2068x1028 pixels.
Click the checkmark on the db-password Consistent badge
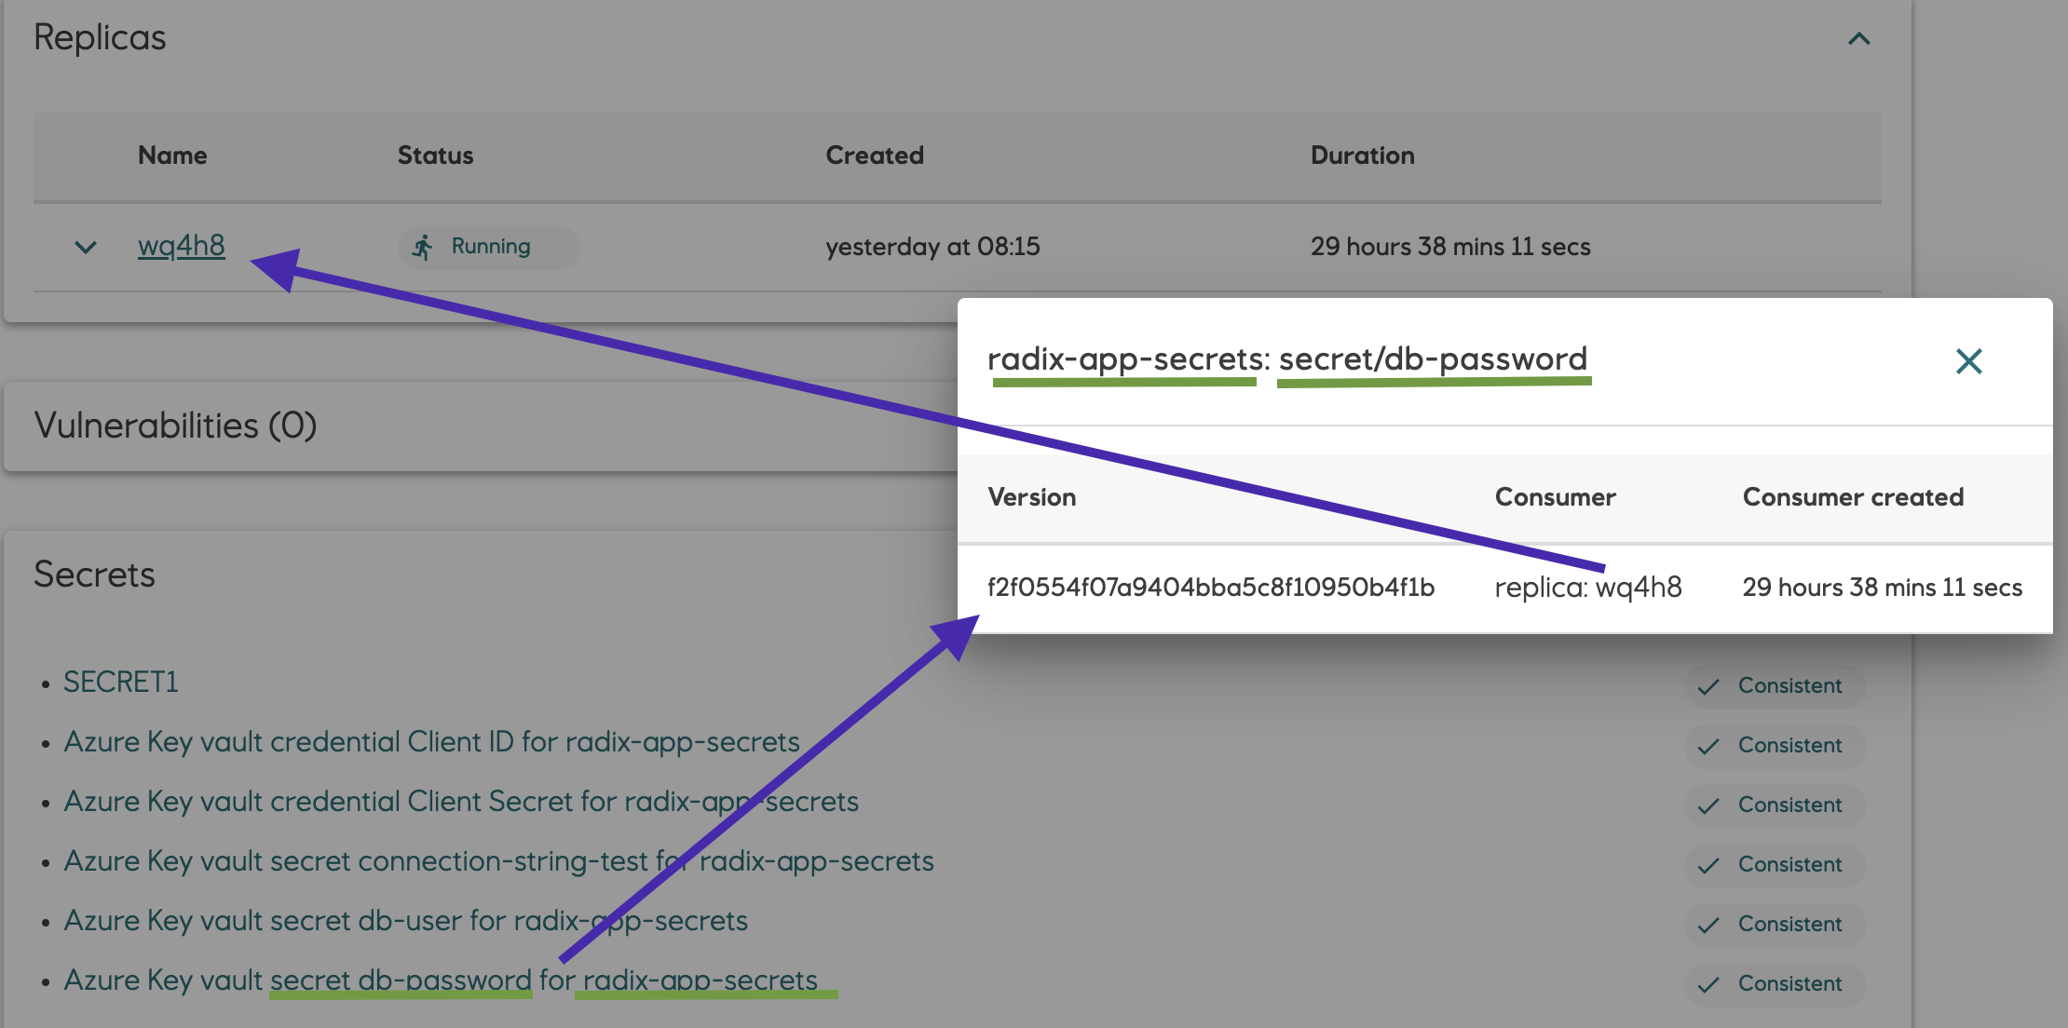[1710, 983]
